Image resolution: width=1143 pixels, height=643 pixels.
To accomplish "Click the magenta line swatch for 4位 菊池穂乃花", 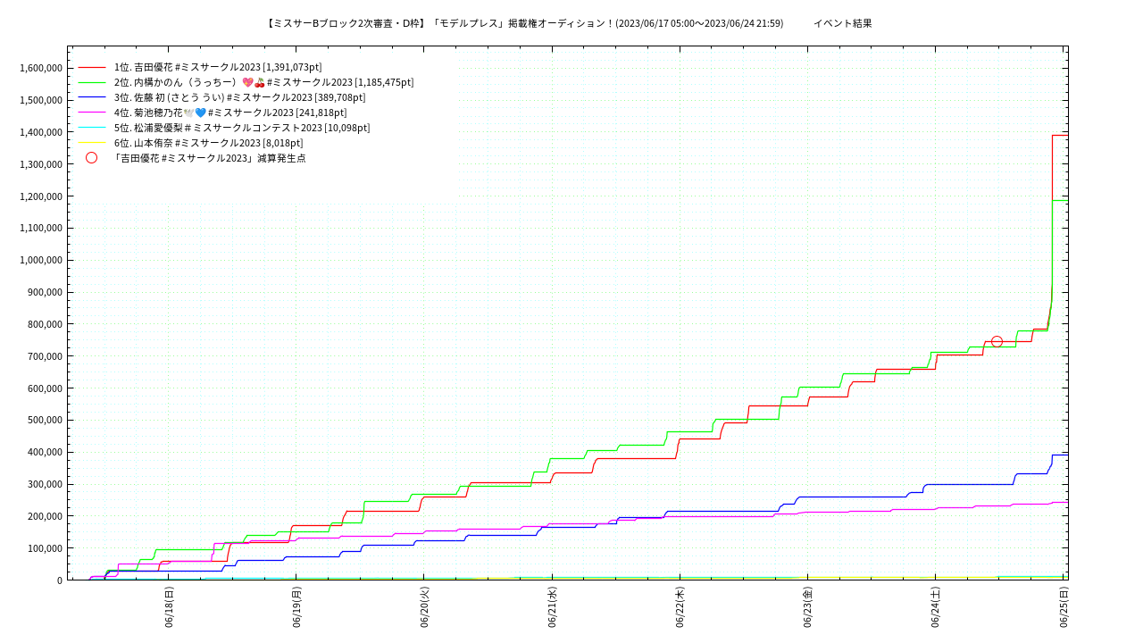I will click(x=92, y=113).
